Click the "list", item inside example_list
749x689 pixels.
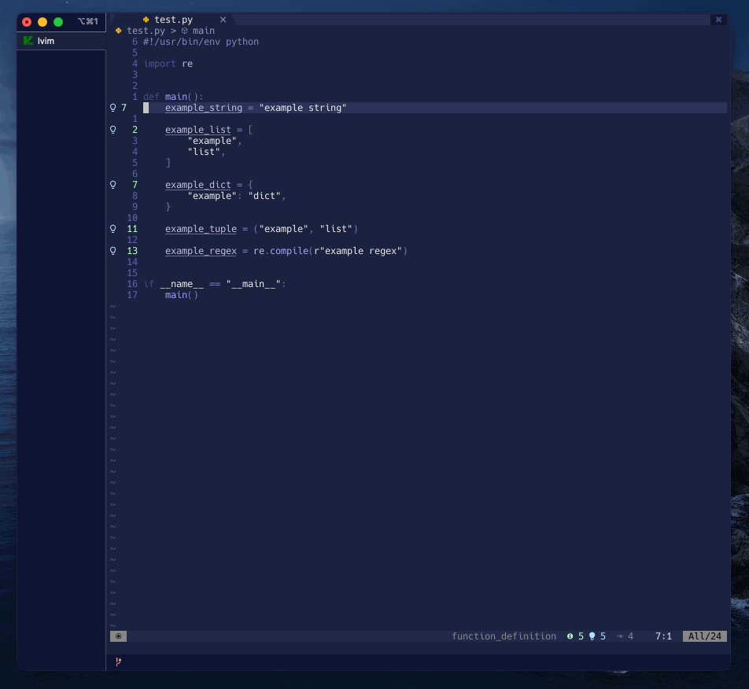206,152
